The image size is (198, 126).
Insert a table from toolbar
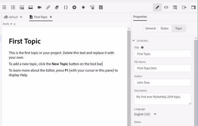click(x=22, y=7)
